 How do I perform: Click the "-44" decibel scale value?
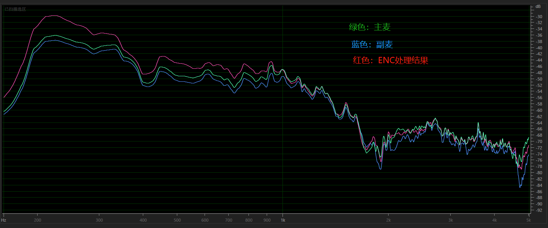539,60
